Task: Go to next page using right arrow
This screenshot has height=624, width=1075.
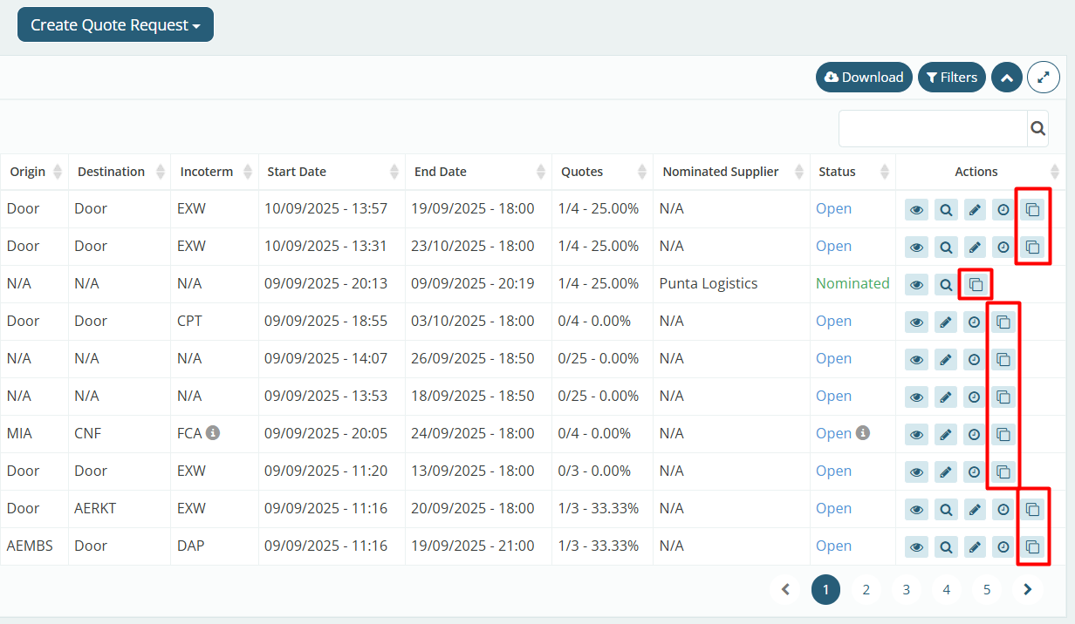Action: 1027,590
